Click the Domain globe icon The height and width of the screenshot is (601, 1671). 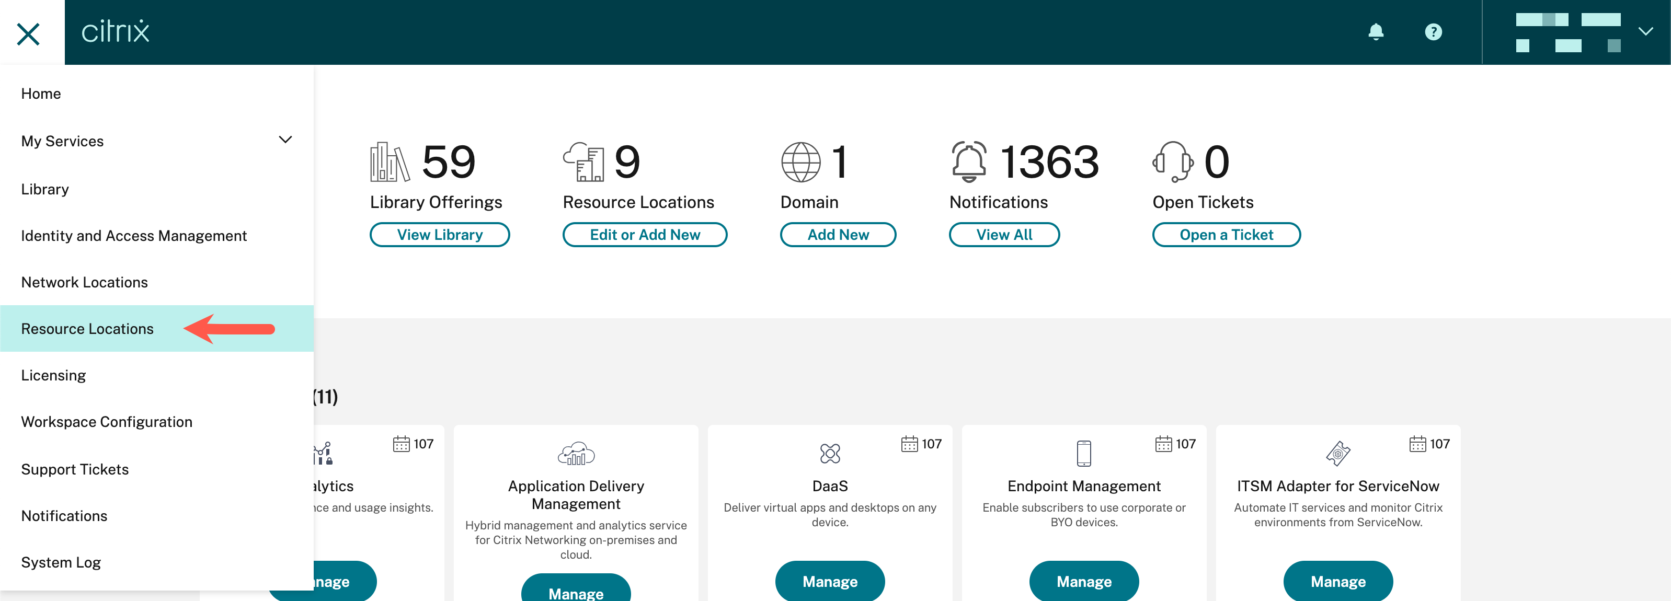[800, 162]
